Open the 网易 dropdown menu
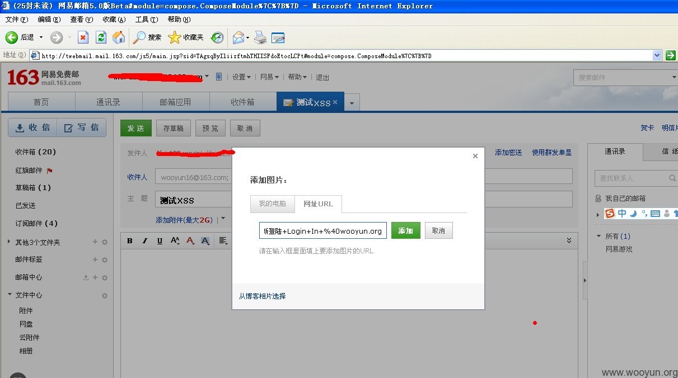This screenshot has height=378, width=678. point(270,77)
